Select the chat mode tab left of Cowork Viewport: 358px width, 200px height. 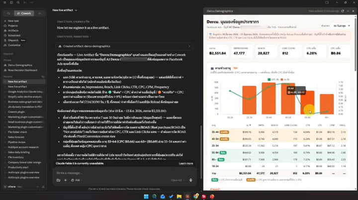8,13
